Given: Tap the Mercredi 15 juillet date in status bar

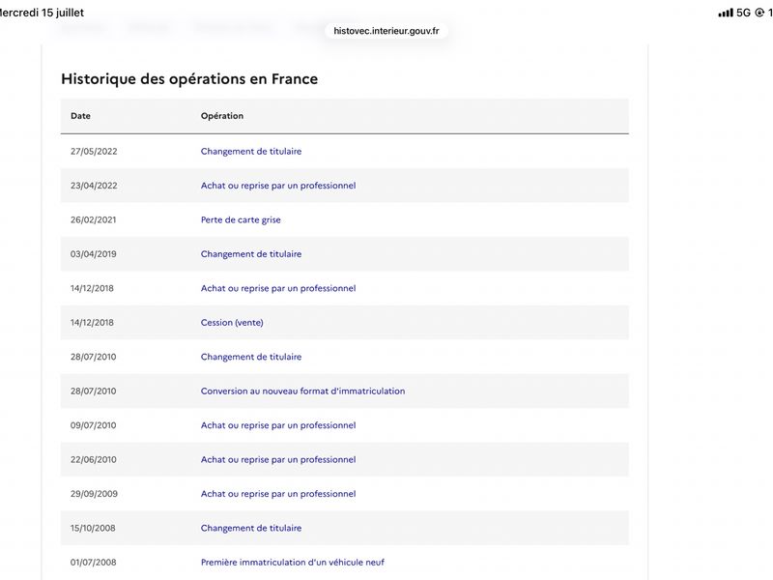Looking at the screenshot, I should pyautogui.click(x=41, y=13).
